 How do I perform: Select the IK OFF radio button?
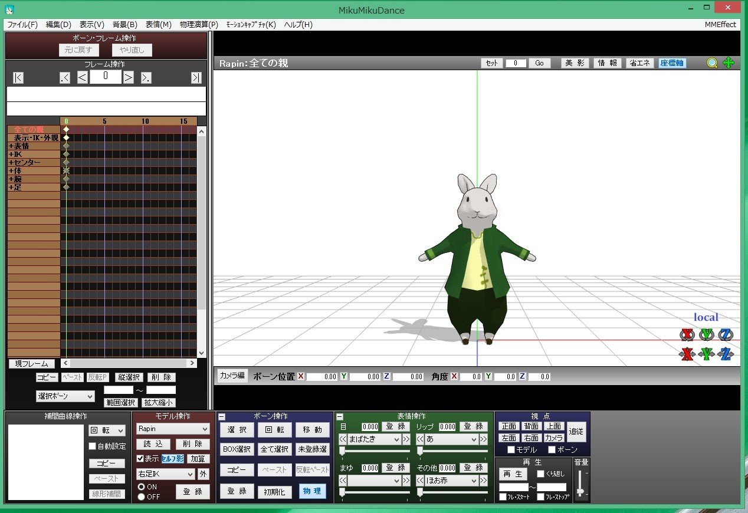click(141, 496)
